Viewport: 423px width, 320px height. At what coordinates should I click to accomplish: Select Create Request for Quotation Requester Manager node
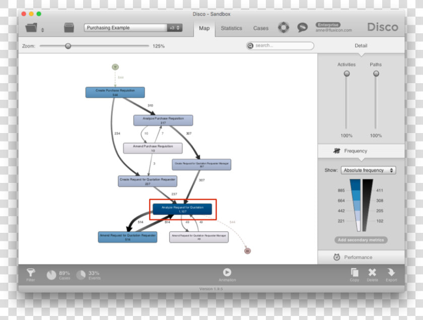(201, 165)
